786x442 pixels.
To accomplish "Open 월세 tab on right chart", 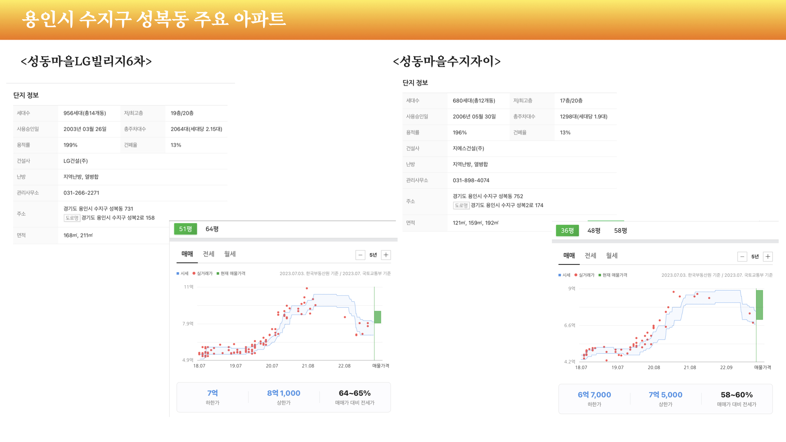I will 612,255.
